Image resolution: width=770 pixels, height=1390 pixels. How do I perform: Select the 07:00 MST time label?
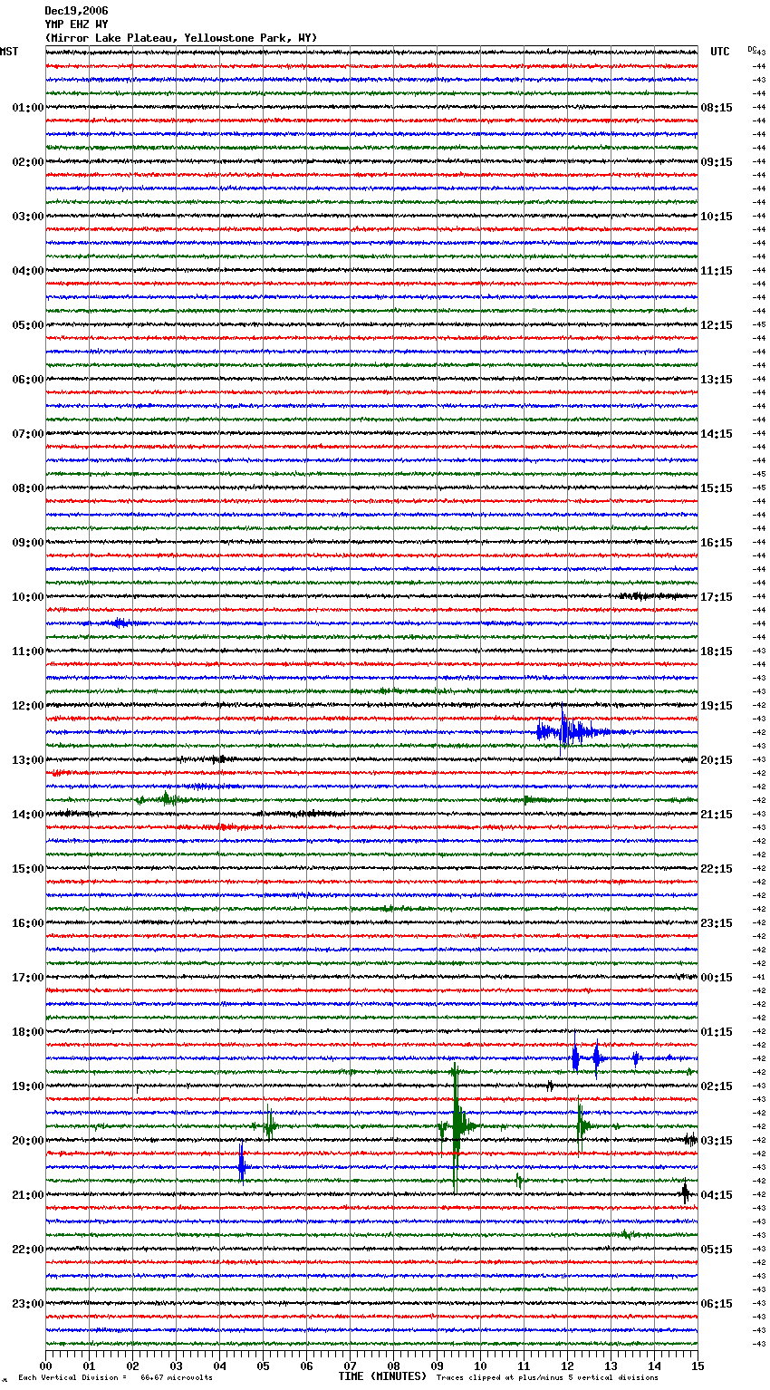(28, 434)
